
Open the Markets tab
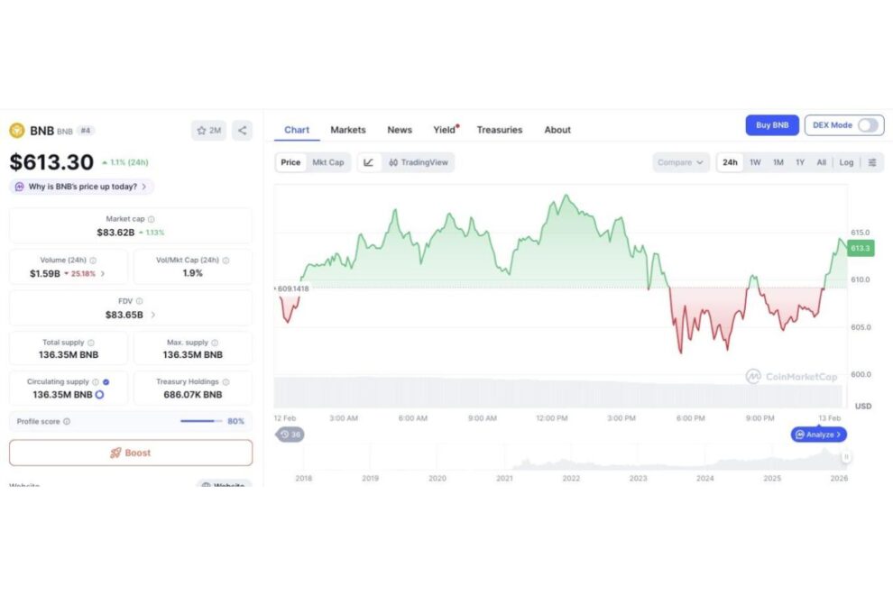coord(347,130)
